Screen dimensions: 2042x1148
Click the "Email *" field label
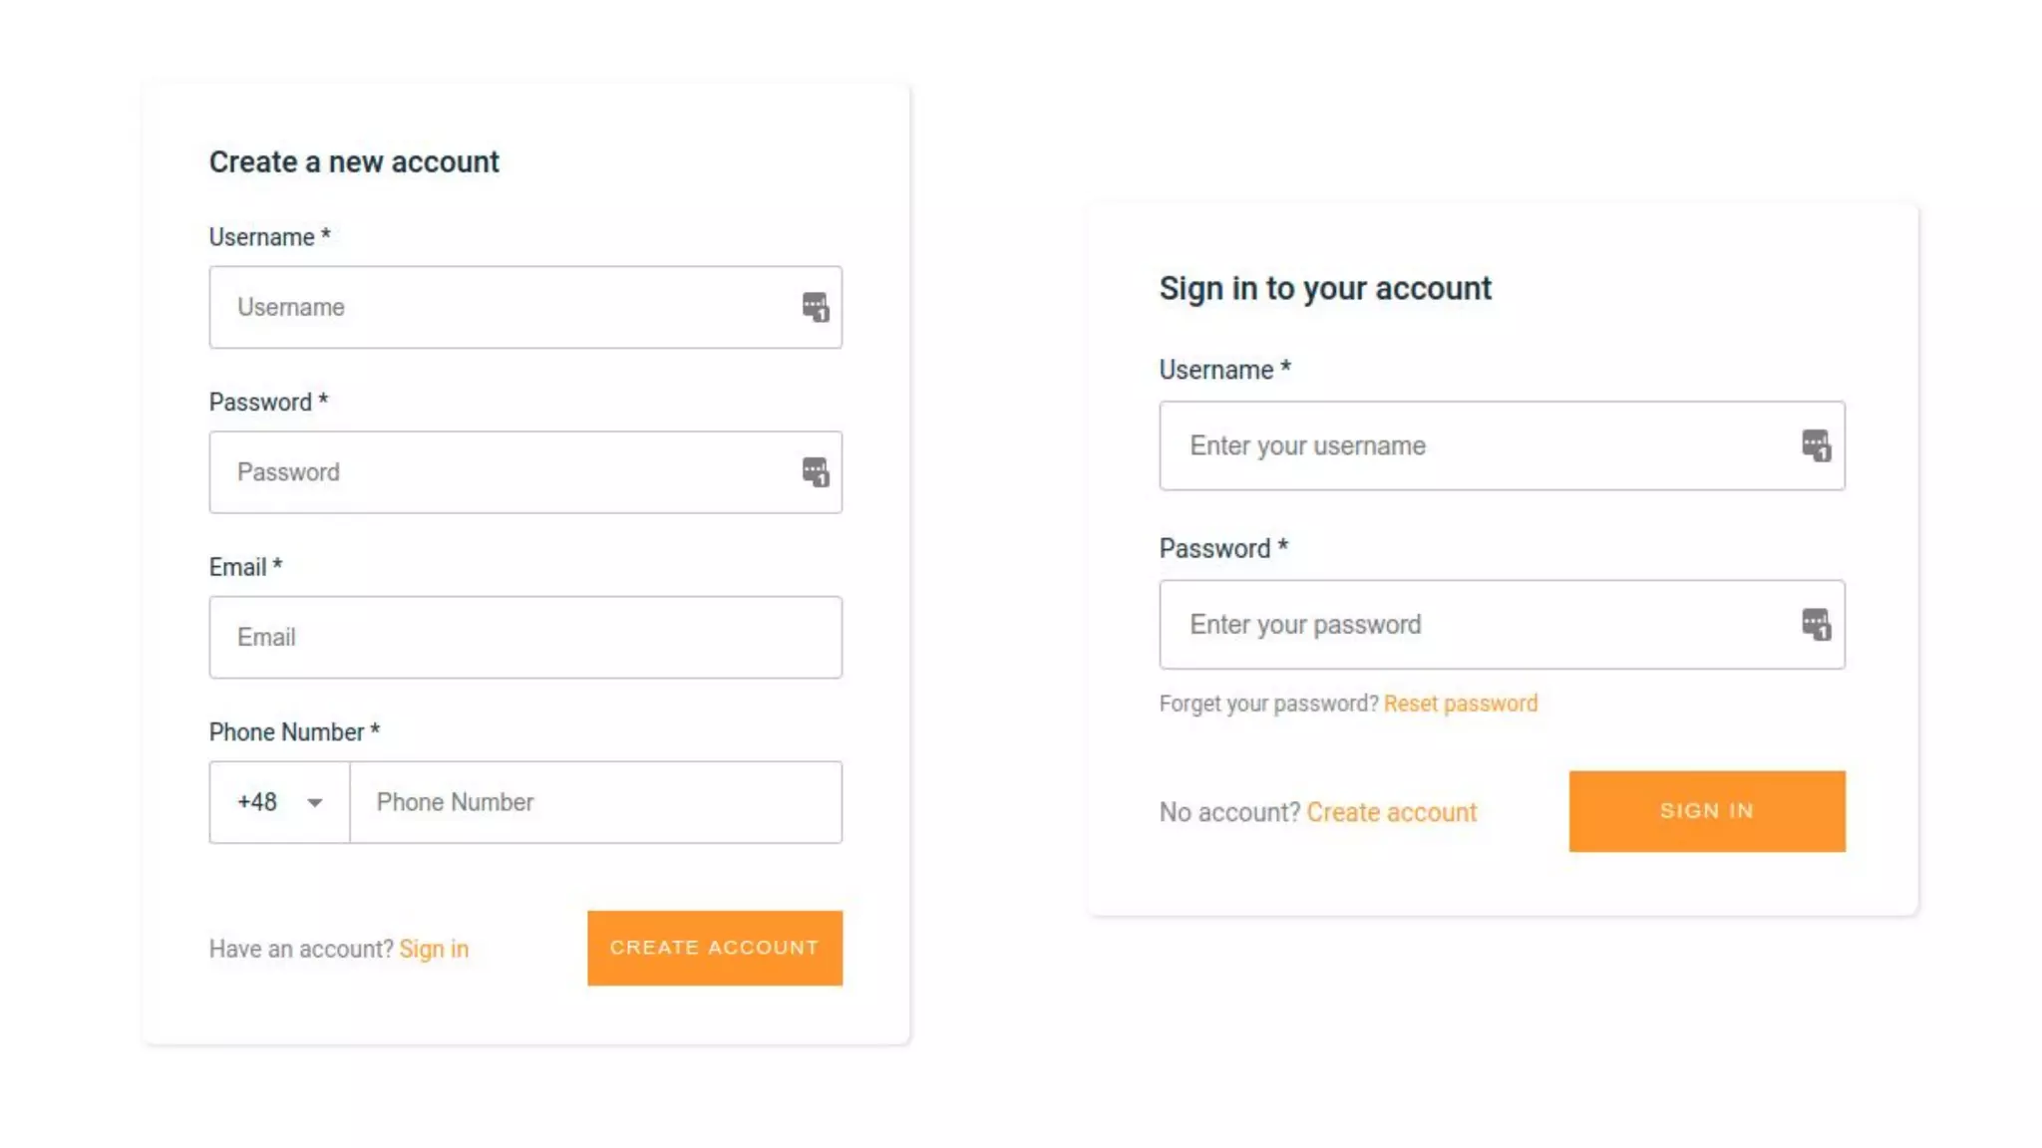click(245, 567)
